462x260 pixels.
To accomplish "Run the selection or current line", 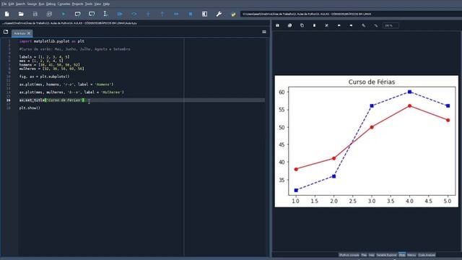I will [x=105, y=14].
